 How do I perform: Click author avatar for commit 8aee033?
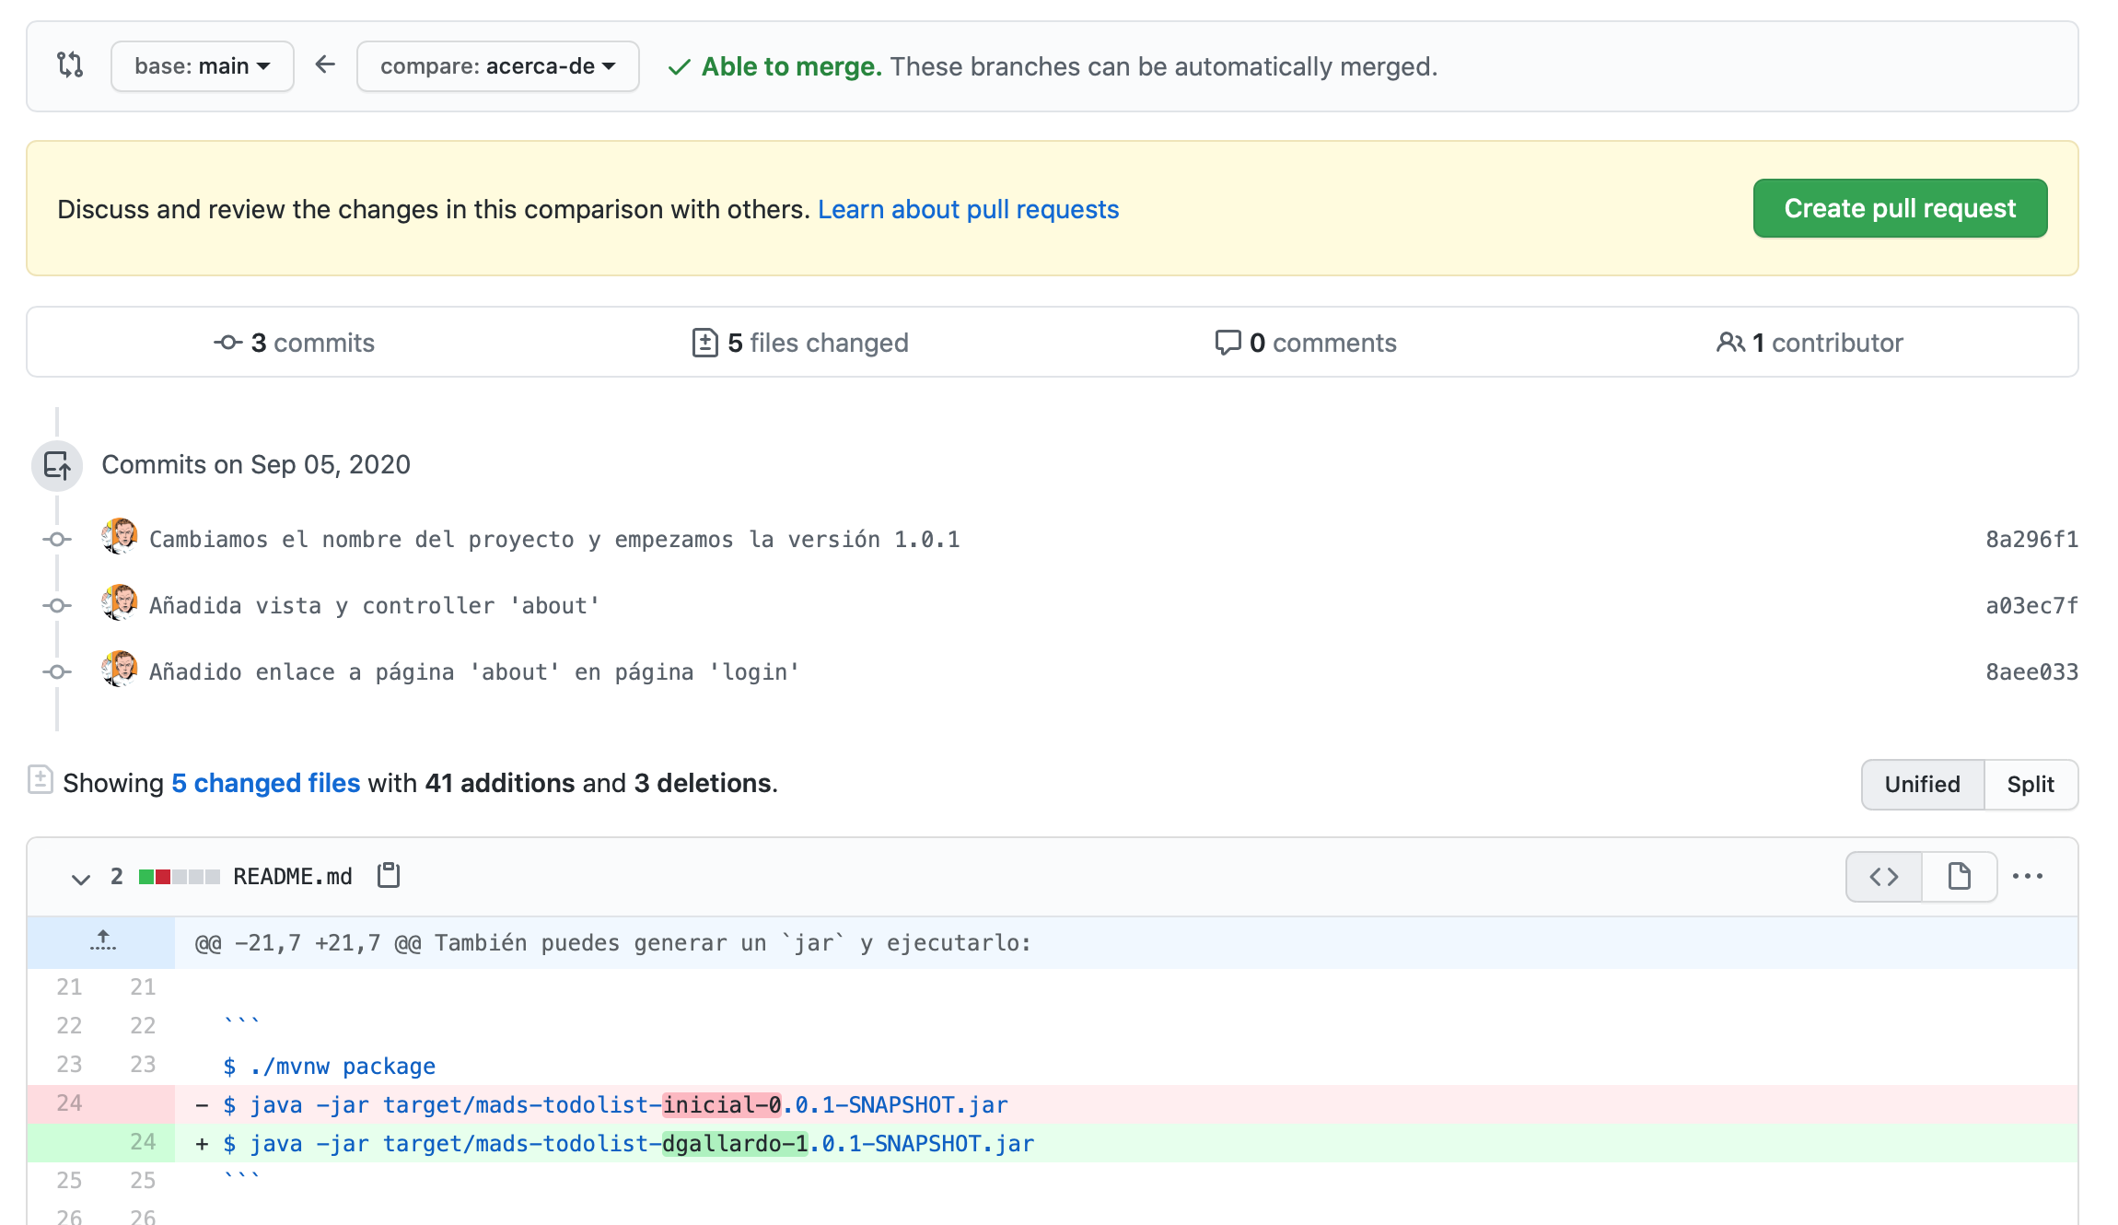tap(120, 669)
